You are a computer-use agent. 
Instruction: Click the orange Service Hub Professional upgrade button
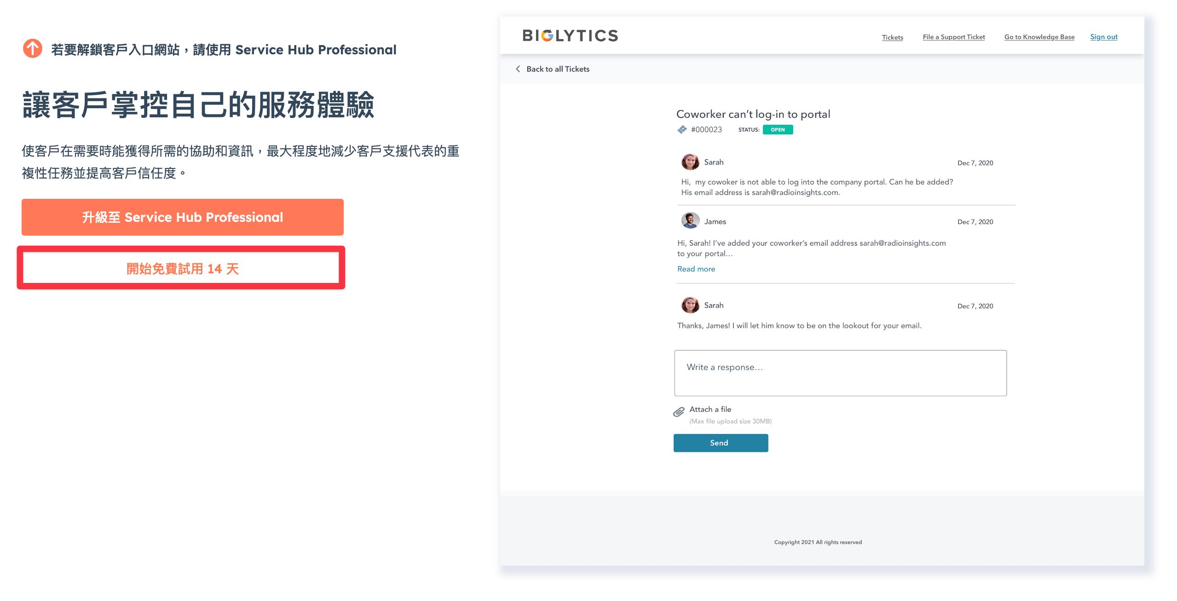point(183,217)
